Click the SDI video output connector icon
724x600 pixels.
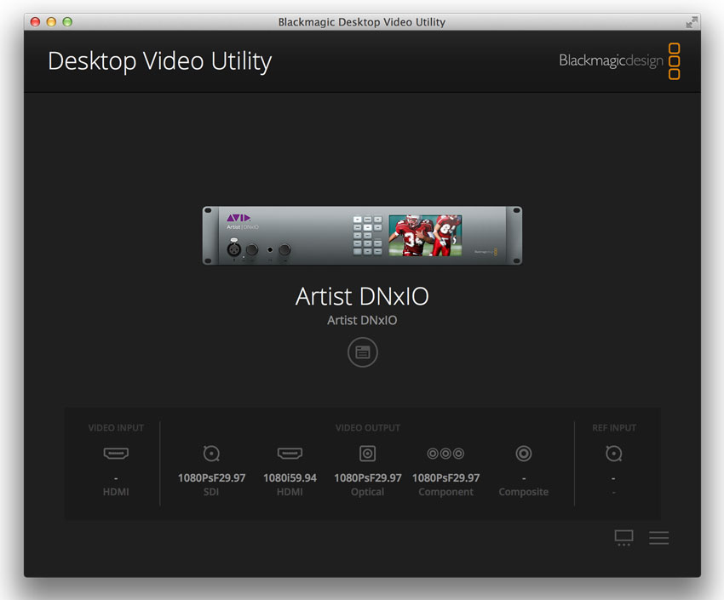(x=211, y=454)
